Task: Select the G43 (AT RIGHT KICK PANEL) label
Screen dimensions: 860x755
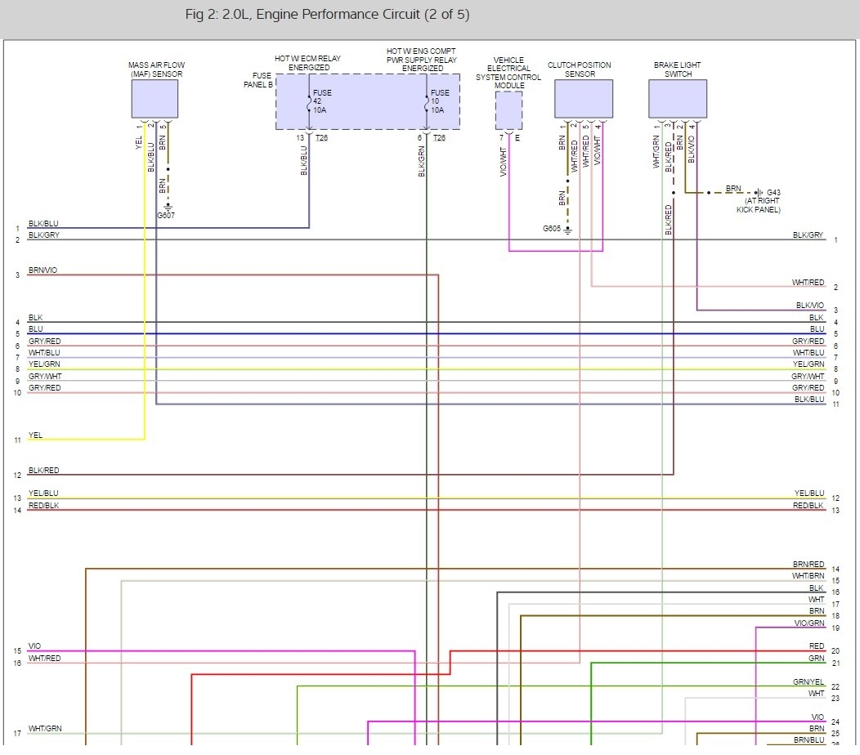Action: [x=759, y=201]
